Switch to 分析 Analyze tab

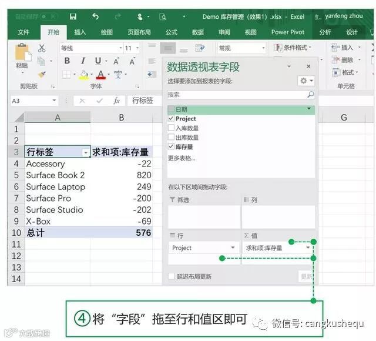point(325,32)
